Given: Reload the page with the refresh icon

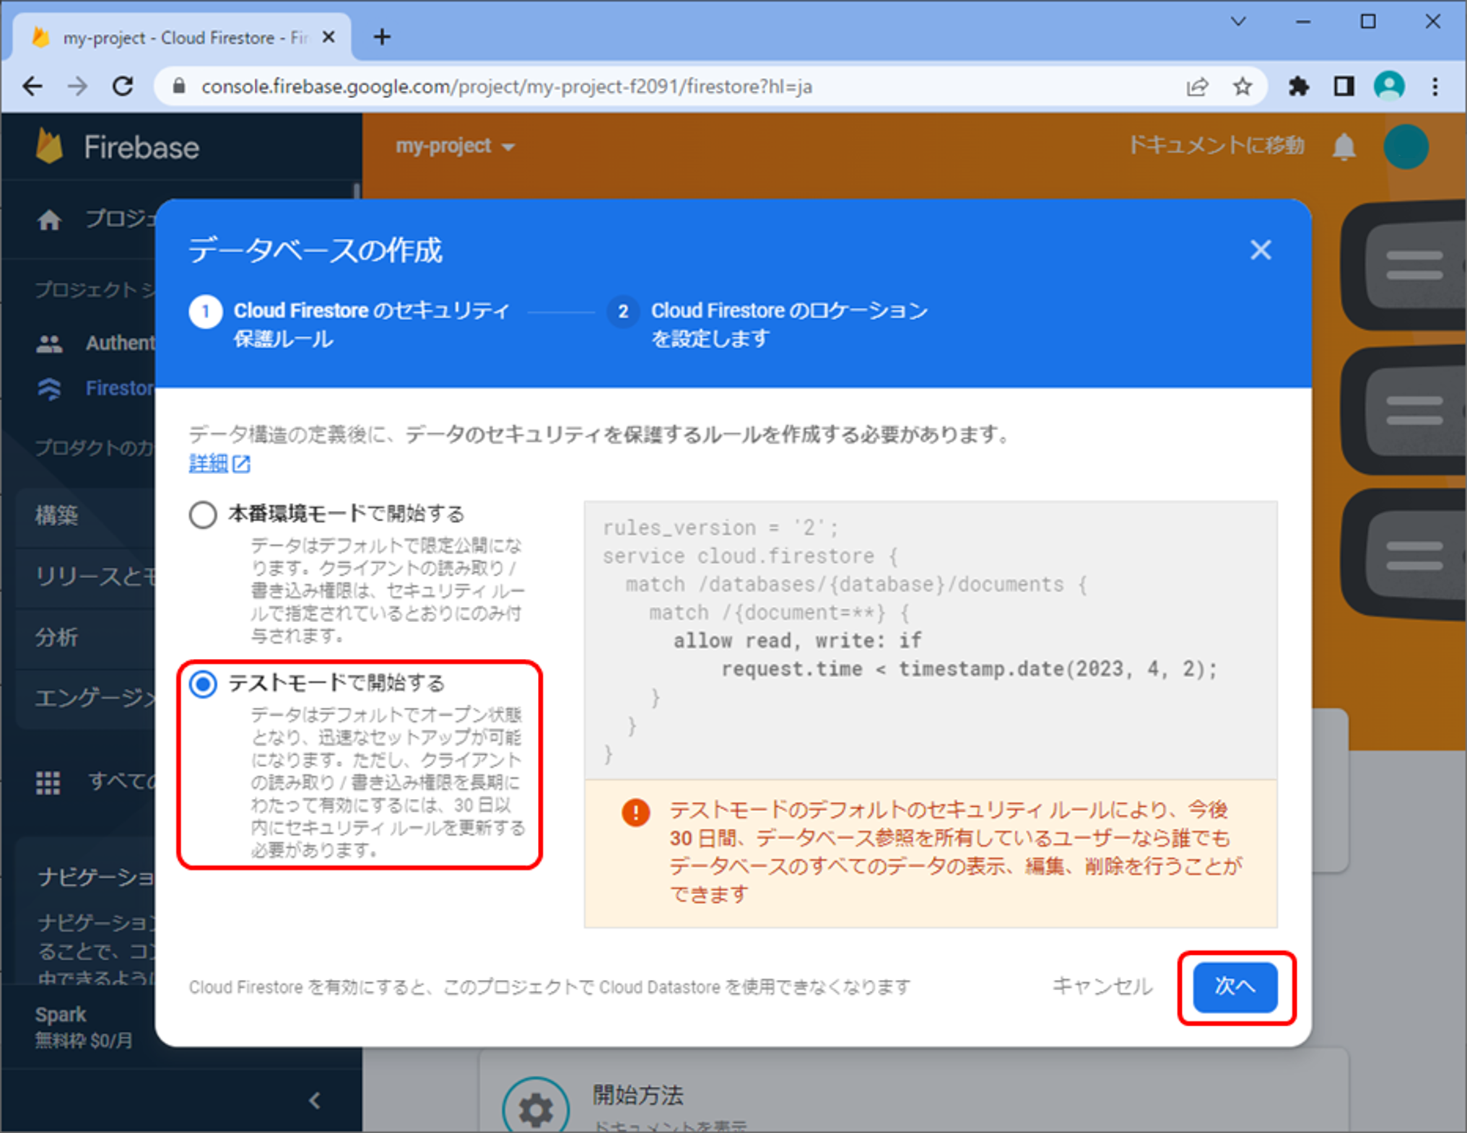Looking at the screenshot, I should coord(123,87).
